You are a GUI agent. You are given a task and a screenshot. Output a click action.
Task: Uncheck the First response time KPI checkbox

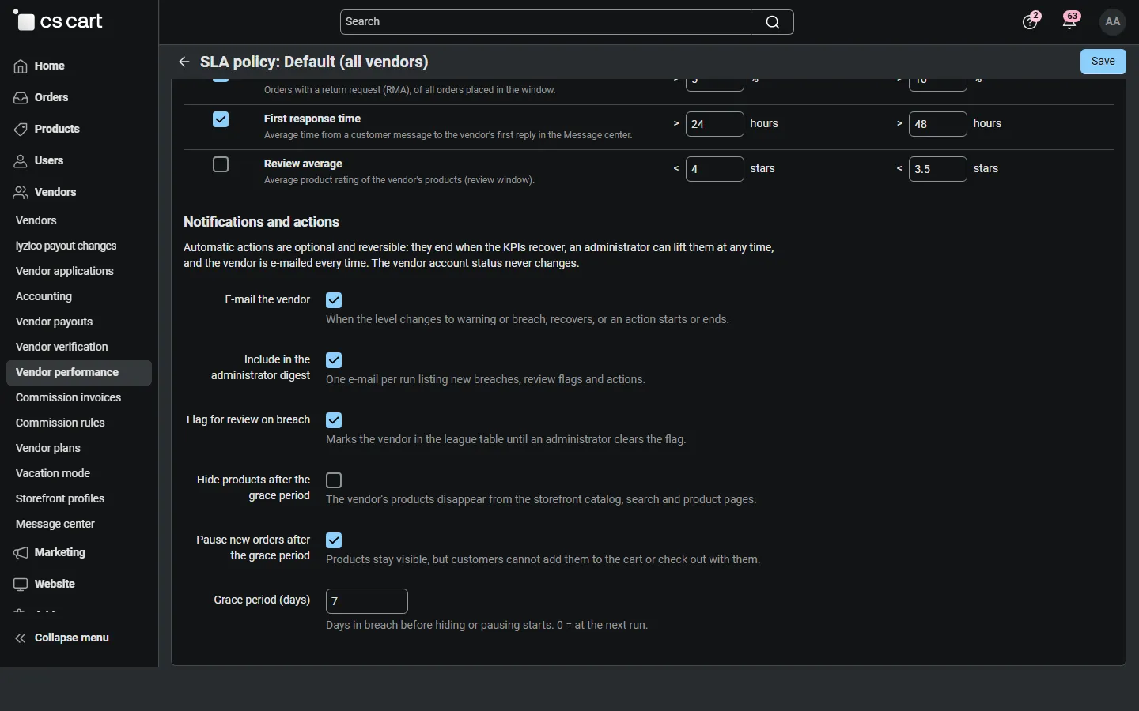pos(221,119)
